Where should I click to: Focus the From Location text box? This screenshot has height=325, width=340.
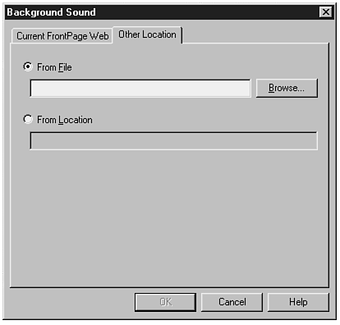point(173,141)
